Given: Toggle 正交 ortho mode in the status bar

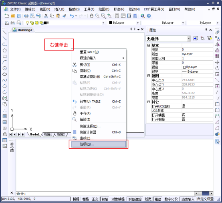Looking at the screenshot, I should pyautogui.click(x=95, y=199).
